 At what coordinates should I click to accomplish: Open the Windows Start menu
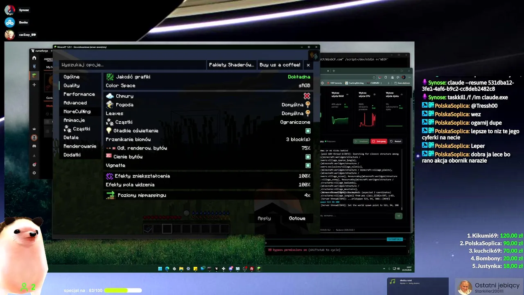[x=160, y=269]
